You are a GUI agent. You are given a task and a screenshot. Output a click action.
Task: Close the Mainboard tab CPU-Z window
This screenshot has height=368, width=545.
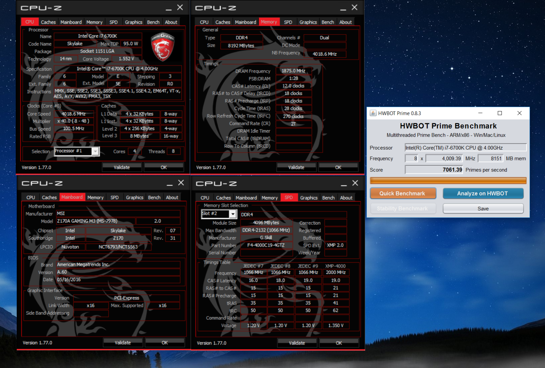181,183
